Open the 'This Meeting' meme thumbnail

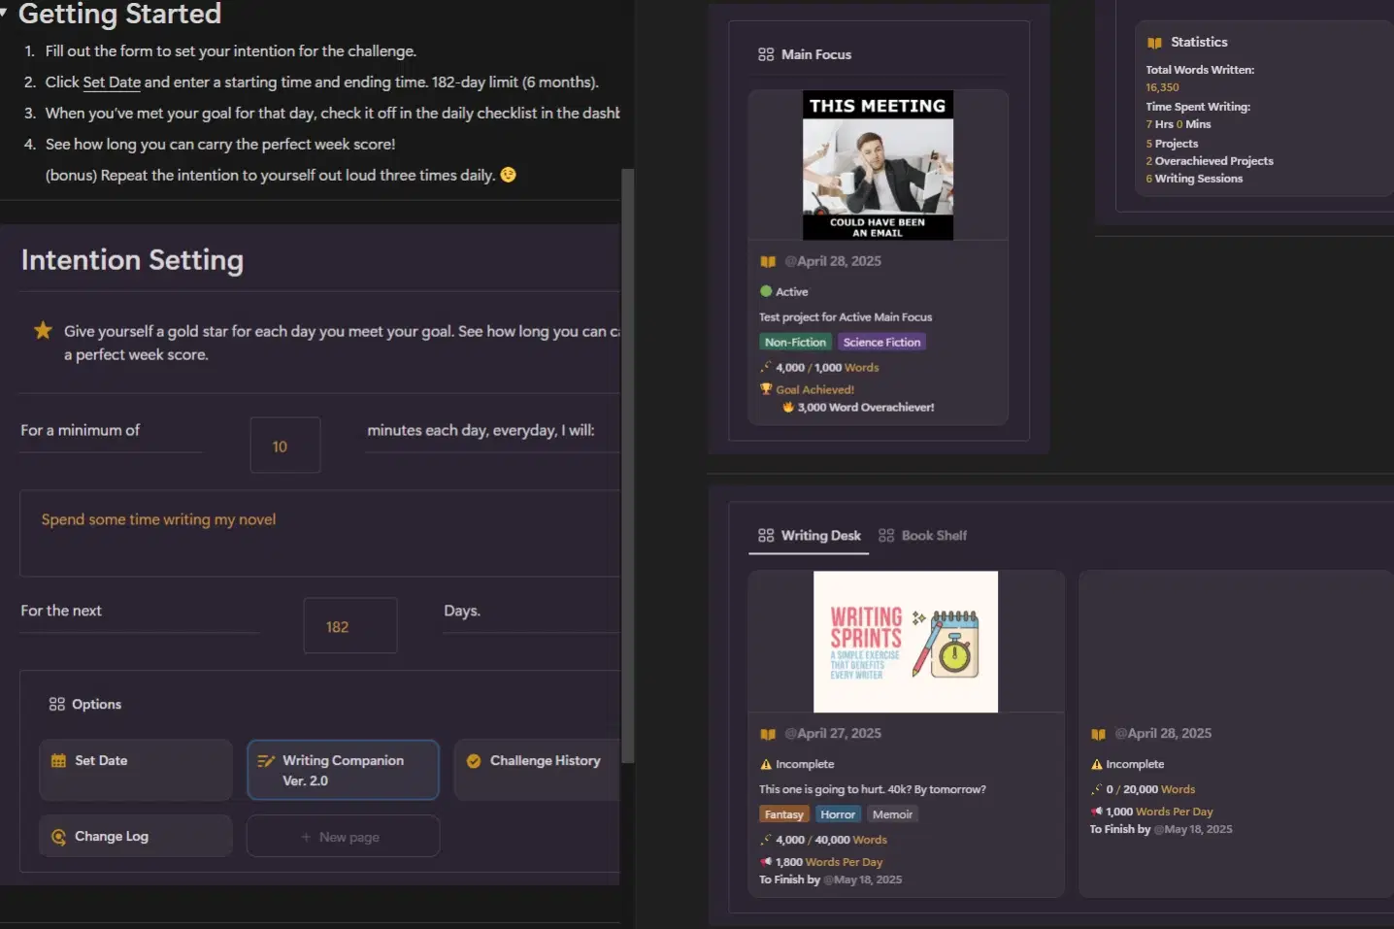878,165
